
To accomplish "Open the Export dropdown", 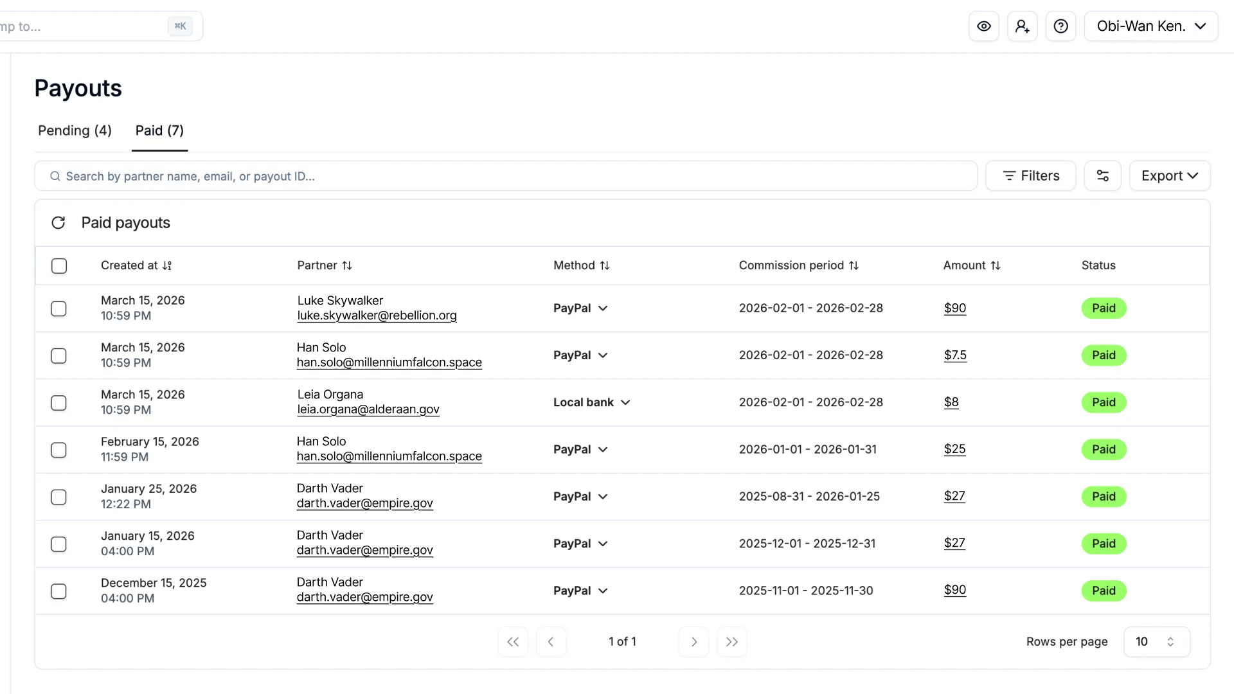I will pos(1169,175).
